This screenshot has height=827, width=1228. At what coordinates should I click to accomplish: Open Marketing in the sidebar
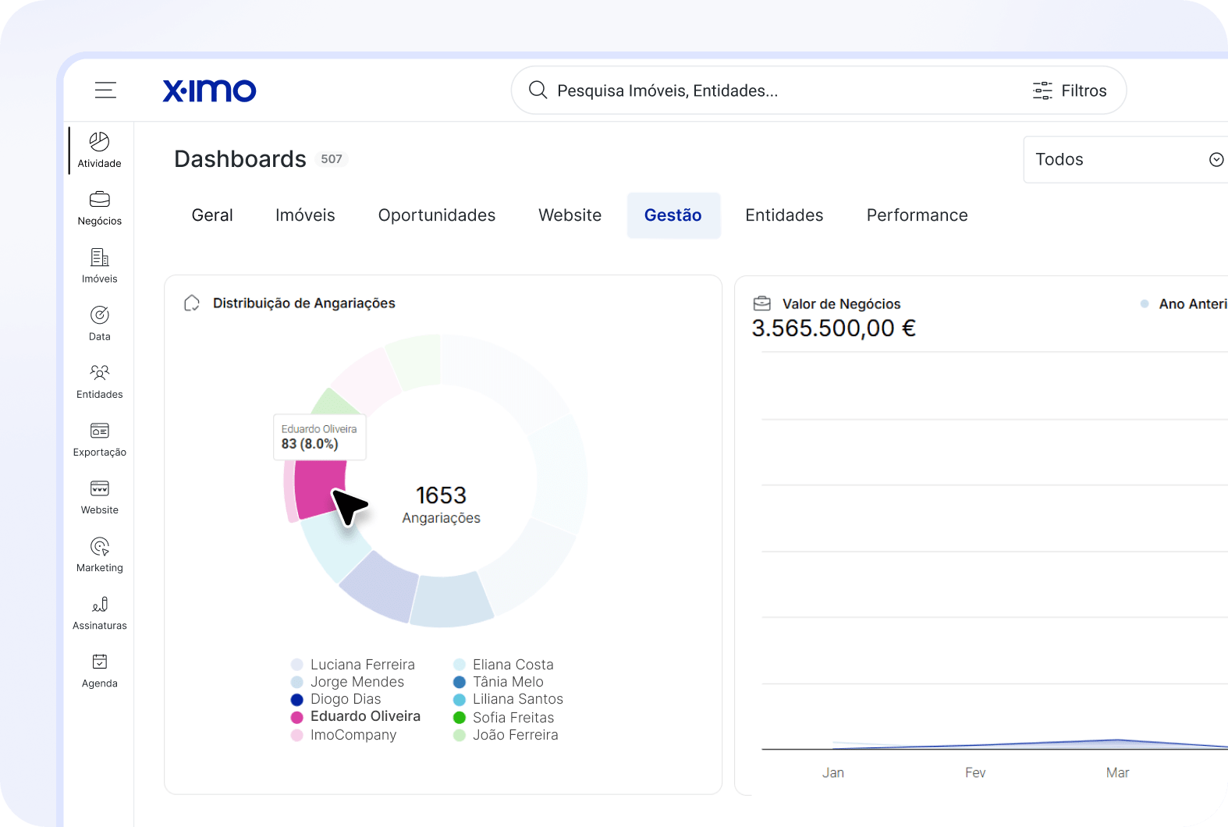tap(100, 555)
